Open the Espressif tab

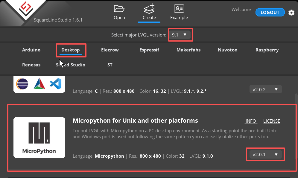149,50
